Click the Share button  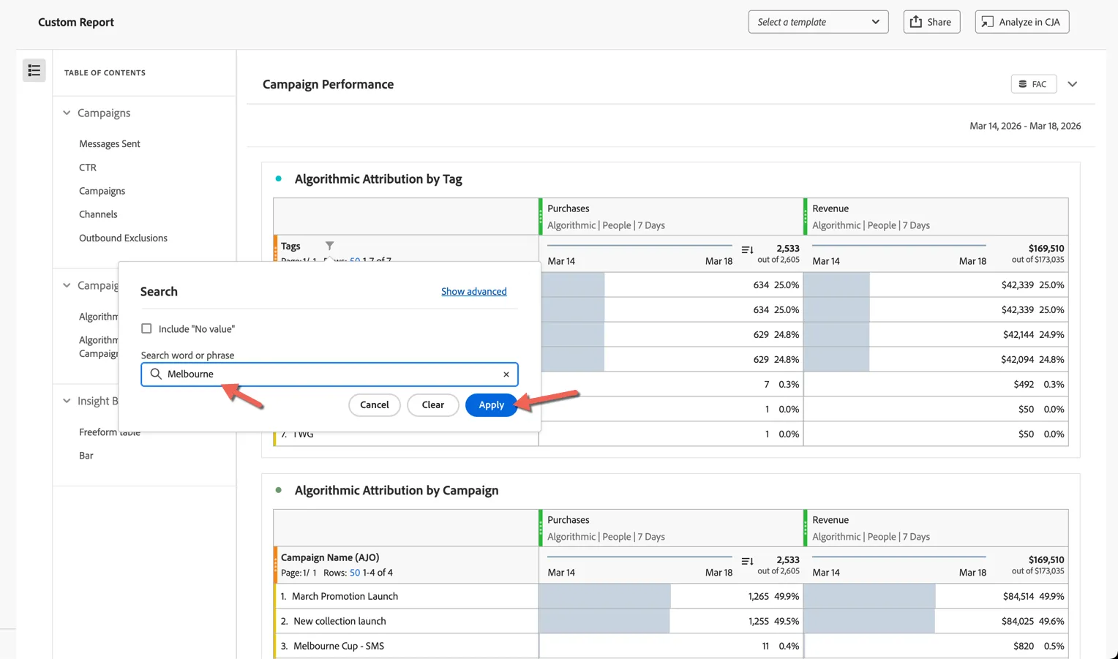pyautogui.click(x=931, y=22)
